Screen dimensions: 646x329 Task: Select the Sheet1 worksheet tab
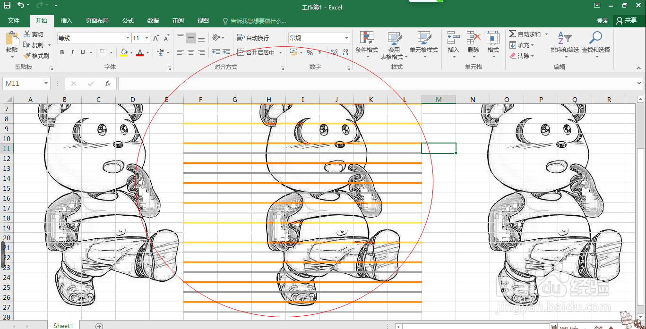(63, 325)
